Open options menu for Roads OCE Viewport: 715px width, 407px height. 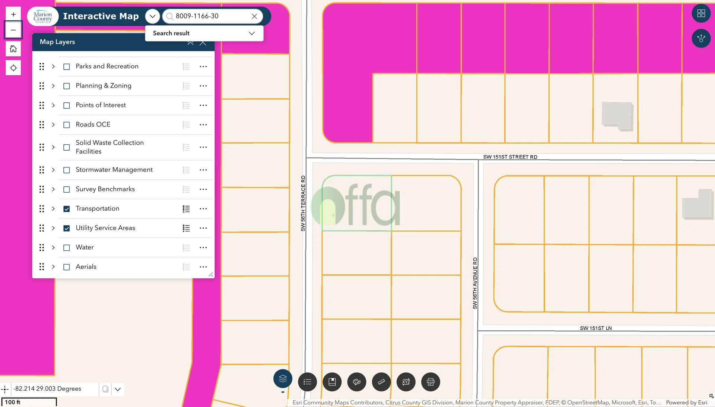pos(203,125)
